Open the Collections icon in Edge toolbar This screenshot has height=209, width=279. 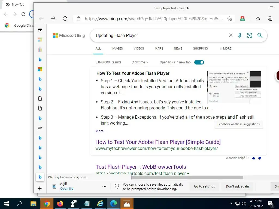coord(270,19)
